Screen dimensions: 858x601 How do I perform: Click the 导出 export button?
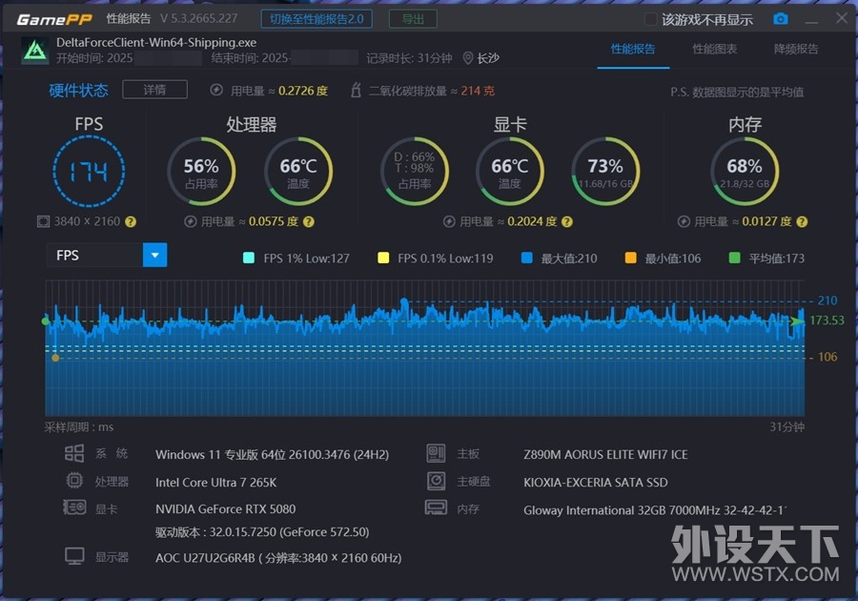point(413,19)
